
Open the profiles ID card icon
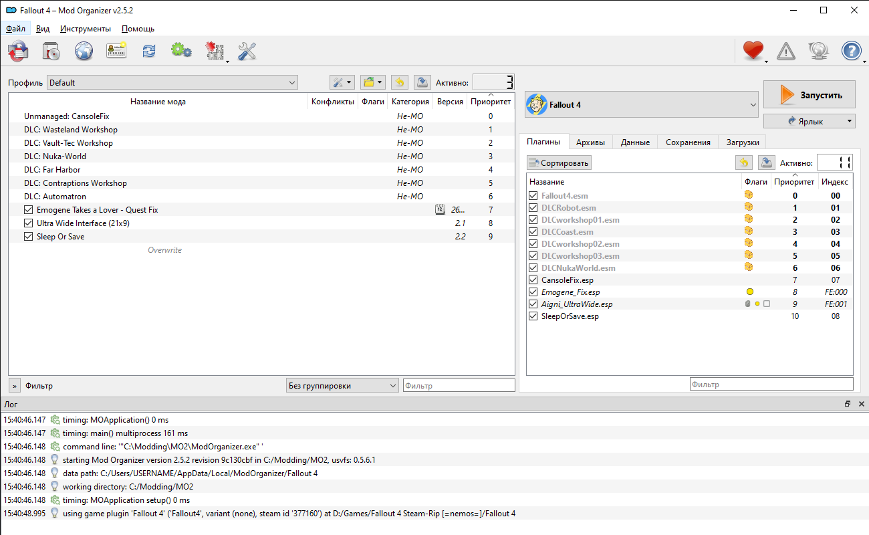pos(116,51)
